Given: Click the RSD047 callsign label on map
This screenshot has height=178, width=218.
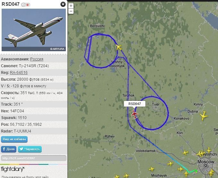Looking at the screenshot, I should (135, 104).
